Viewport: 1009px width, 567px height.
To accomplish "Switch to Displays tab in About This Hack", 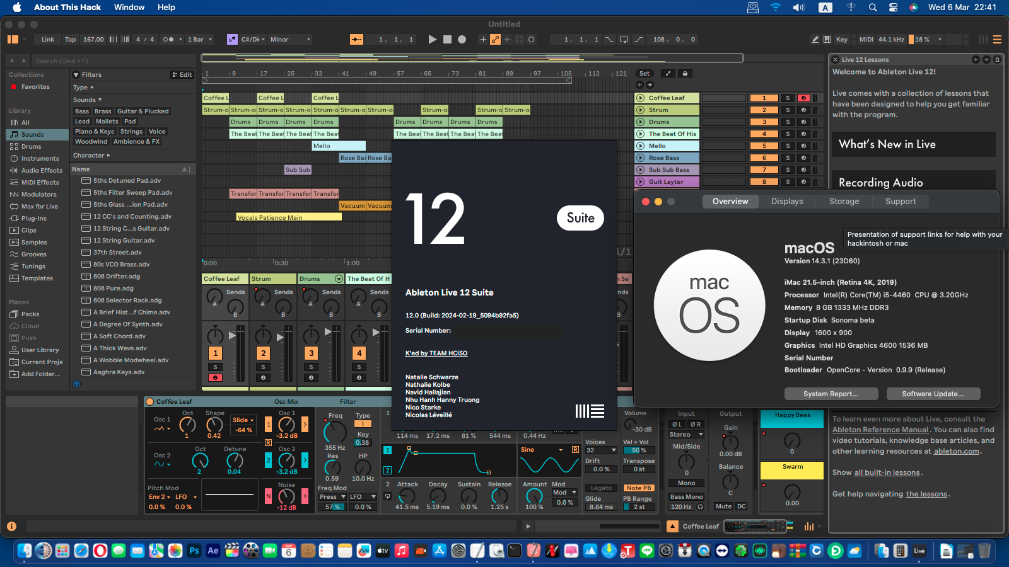I will pyautogui.click(x=787, y=202).
